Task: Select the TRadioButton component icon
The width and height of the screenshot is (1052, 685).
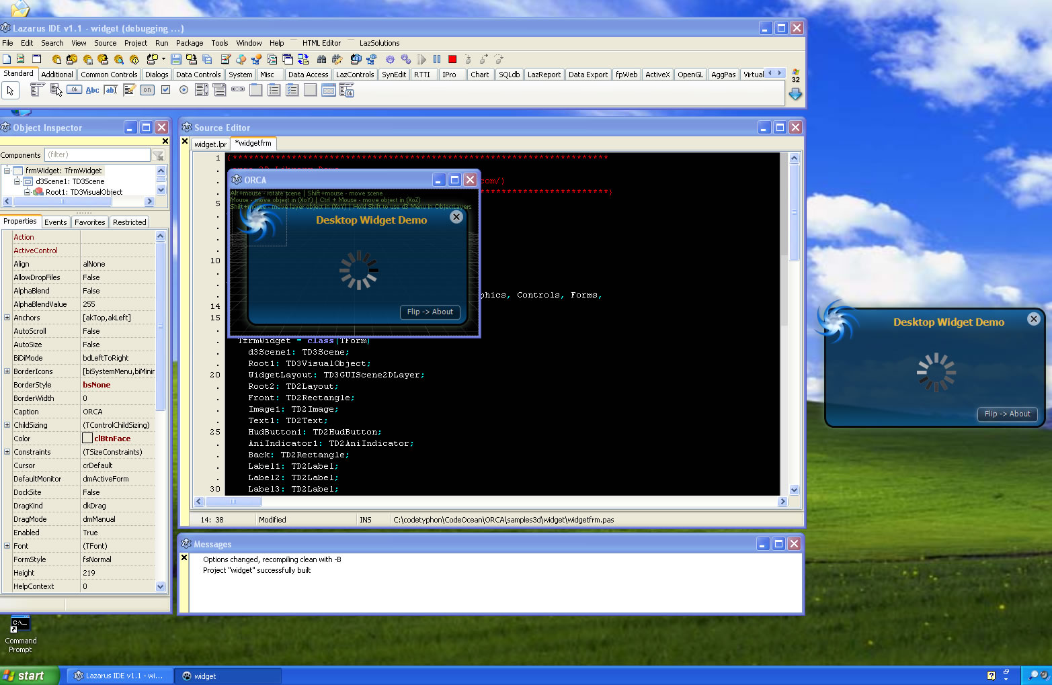Action: pos(184,90)
